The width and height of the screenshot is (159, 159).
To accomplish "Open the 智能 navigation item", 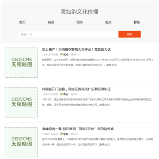I will pyautogui.click(x=137, y=22).
